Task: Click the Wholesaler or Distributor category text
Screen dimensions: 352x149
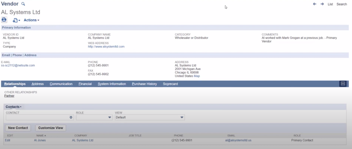Action: click(x=192, y=38)
